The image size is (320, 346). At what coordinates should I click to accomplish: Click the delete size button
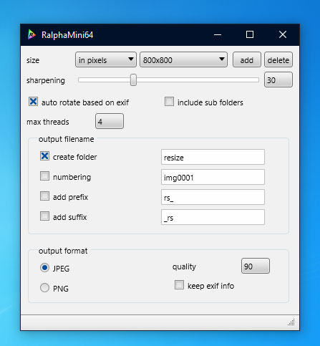[x=278, y=59]
